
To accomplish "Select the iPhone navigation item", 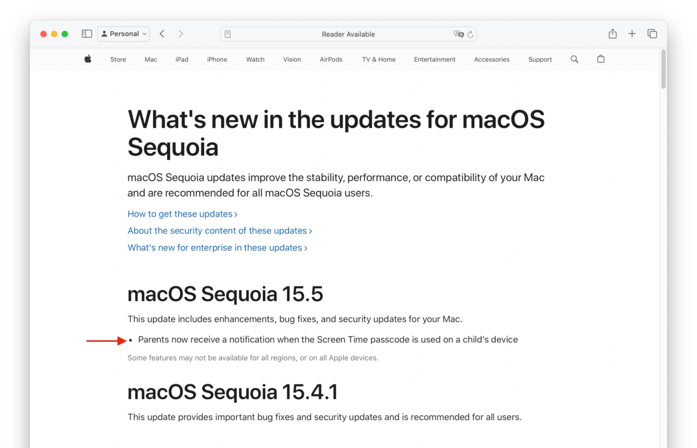I will click(x=217, y=59).
